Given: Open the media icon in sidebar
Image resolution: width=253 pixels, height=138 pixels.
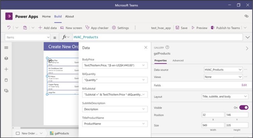Looking at the screenshot, I should pos(6,91).
